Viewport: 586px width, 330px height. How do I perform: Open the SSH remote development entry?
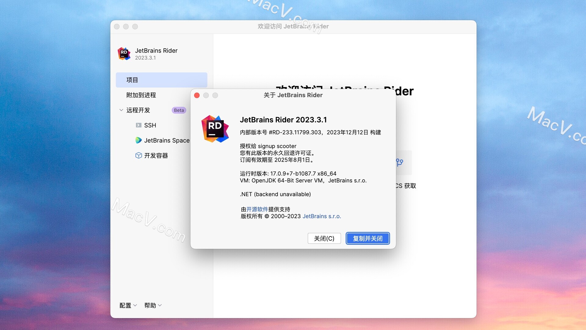tap(150, 125)
